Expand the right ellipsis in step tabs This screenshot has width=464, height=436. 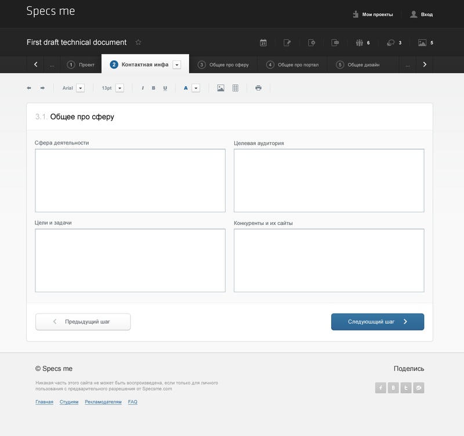point(408,65)
